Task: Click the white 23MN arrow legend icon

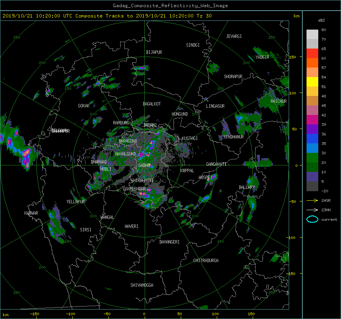Action: (x=312, y=210)
